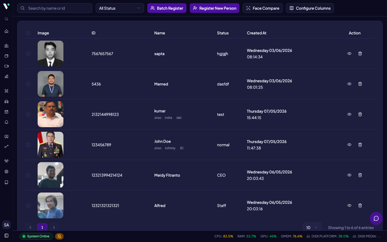View Meidy Fitranto details with the eye icon

click(x=349, y=175)
